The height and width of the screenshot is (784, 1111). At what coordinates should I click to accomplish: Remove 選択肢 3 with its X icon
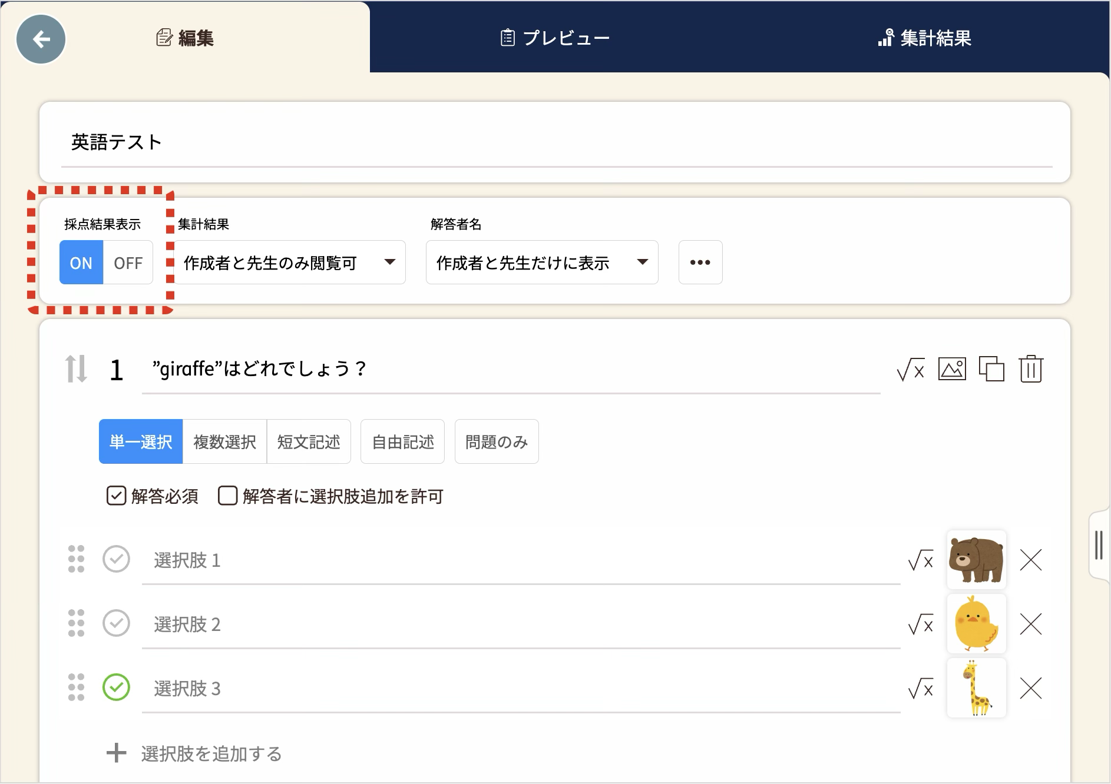[x=1031, y=688]
